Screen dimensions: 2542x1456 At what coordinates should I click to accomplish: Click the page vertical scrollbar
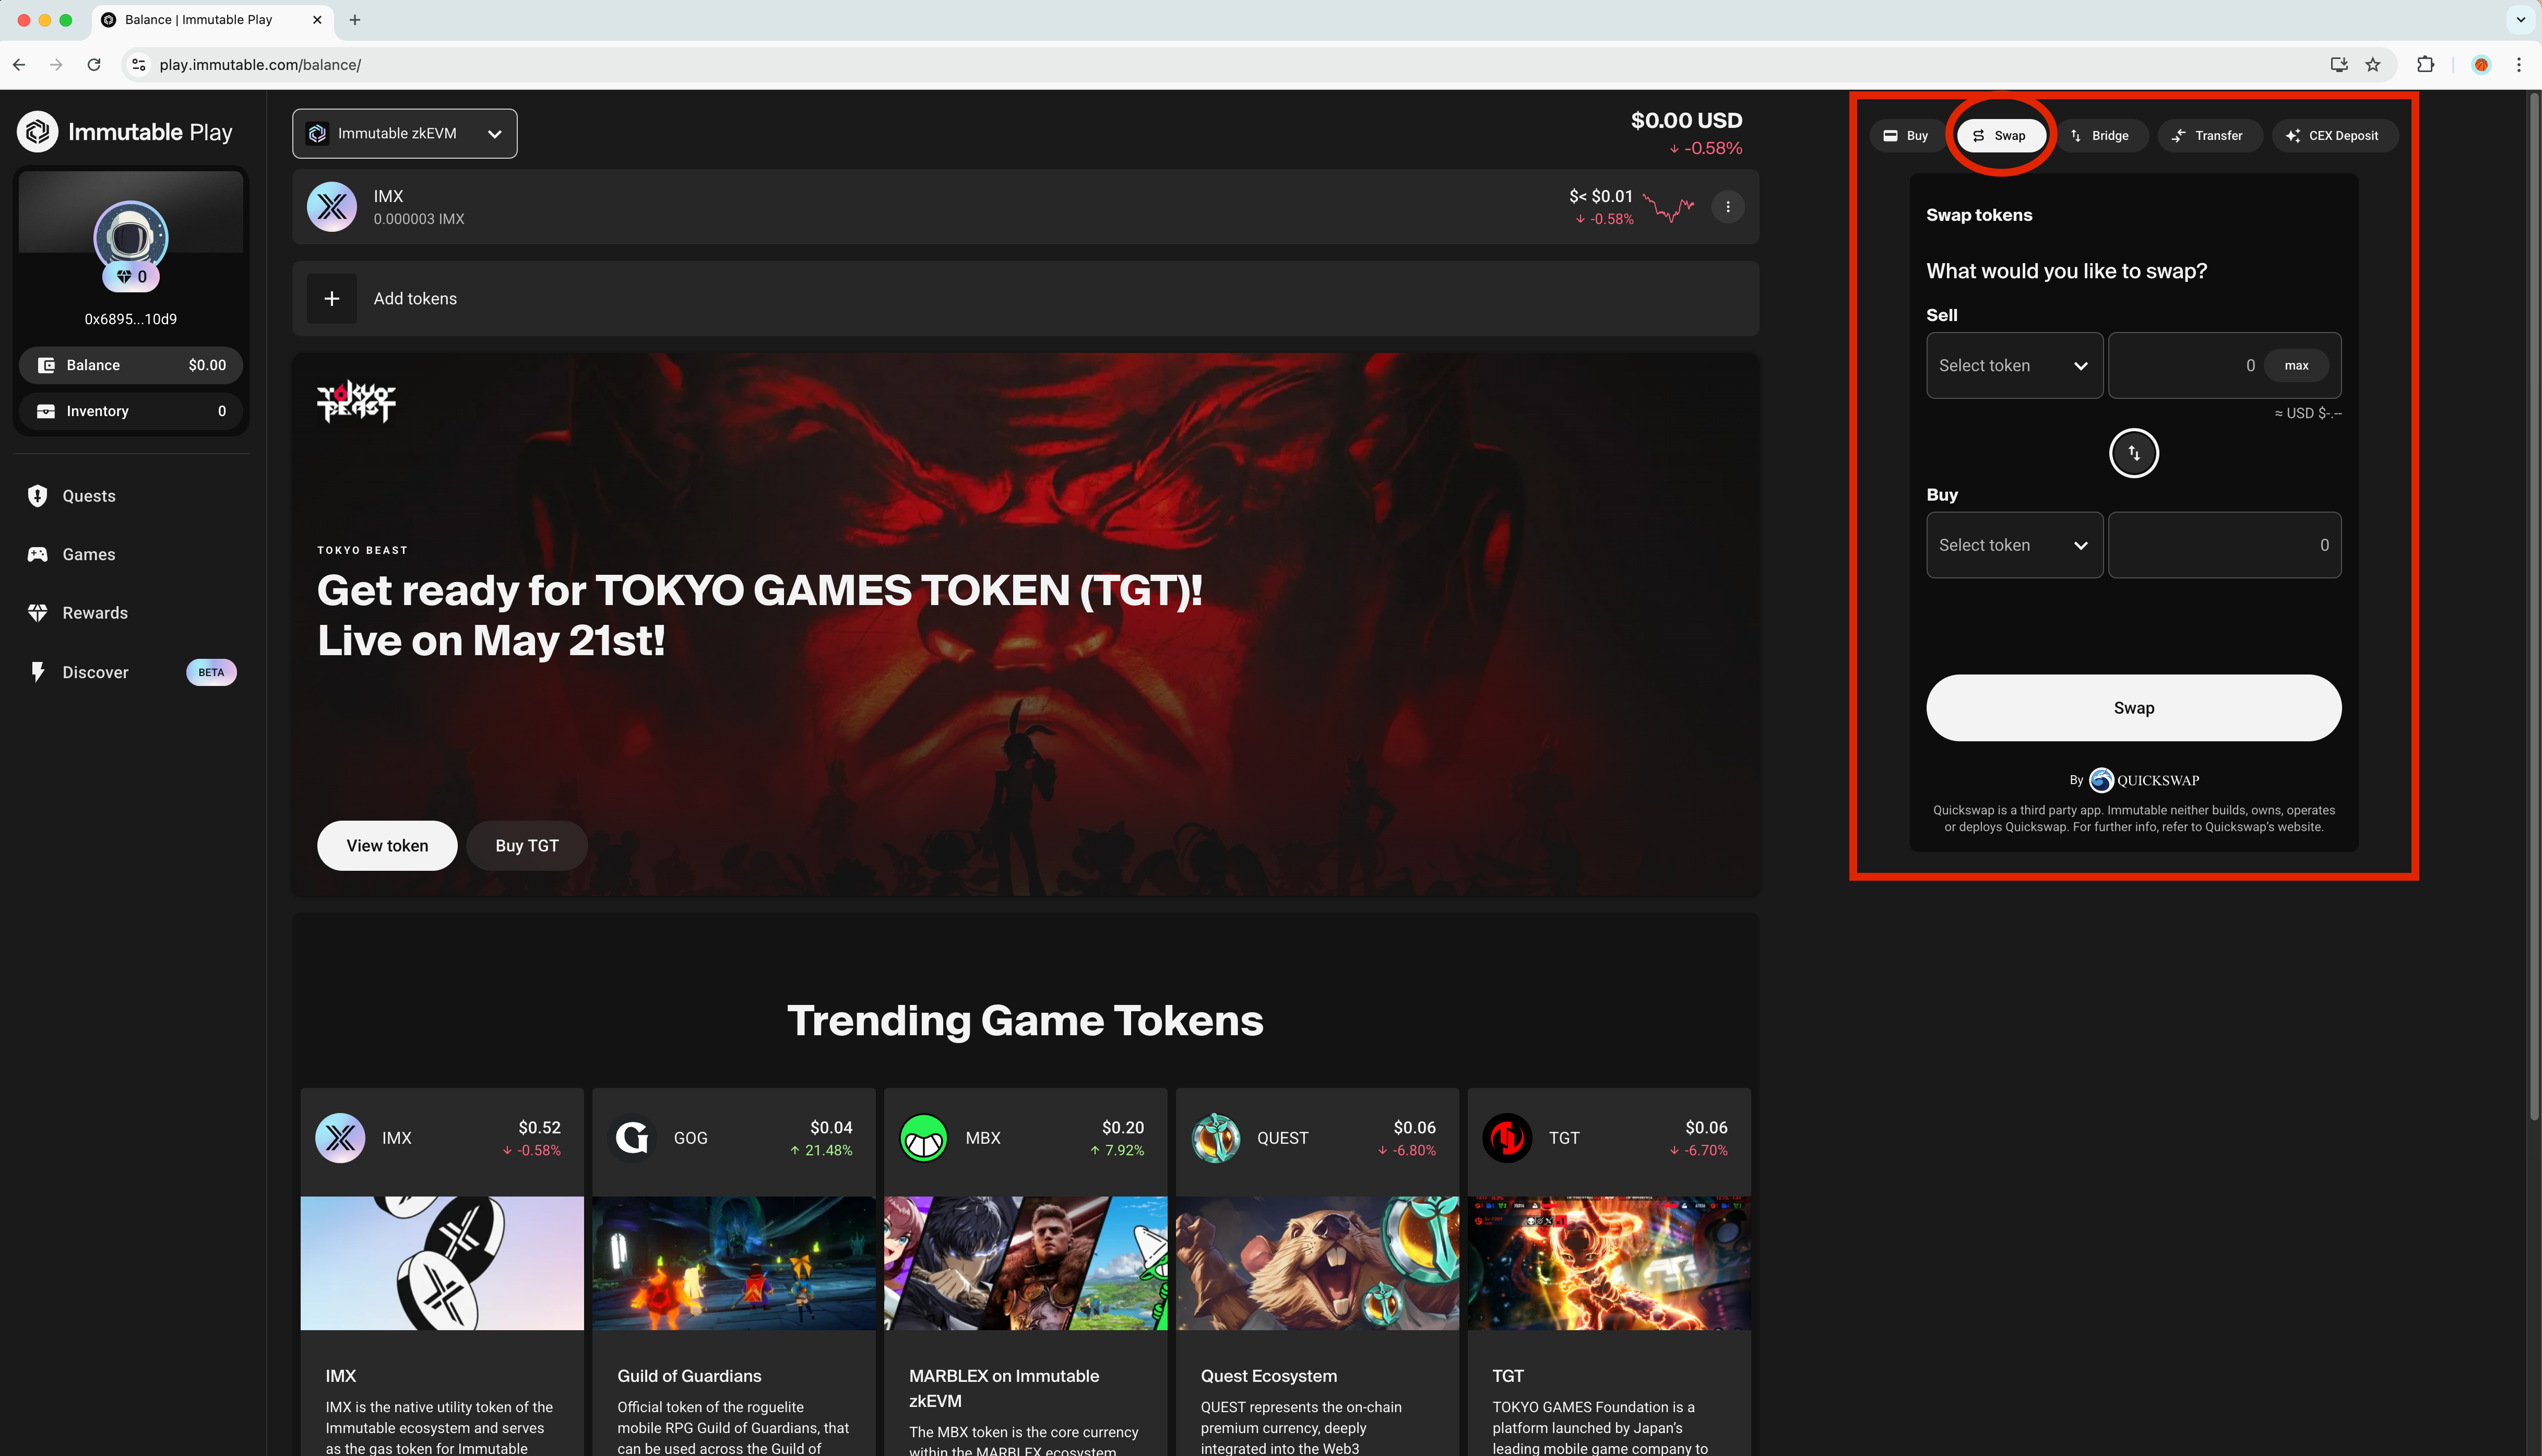pyautogui.click(x=2534, y=607)
